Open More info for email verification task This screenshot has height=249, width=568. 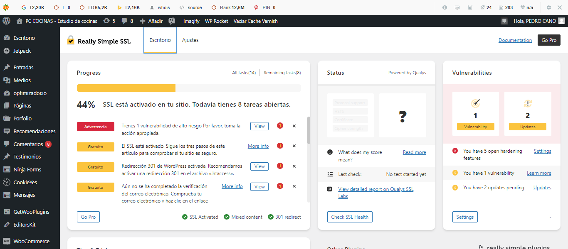click(232, 186)
